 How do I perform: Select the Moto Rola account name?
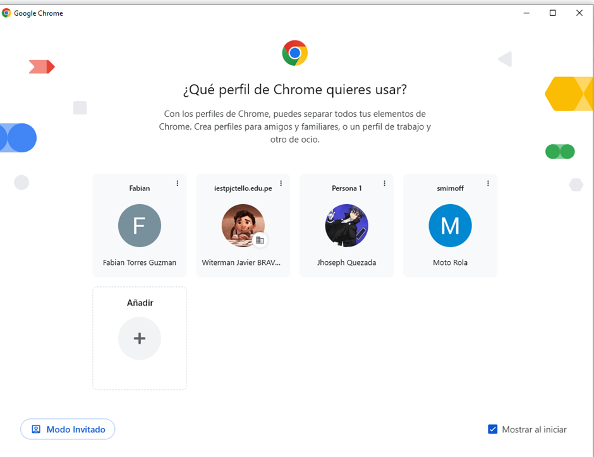(450, 262)
